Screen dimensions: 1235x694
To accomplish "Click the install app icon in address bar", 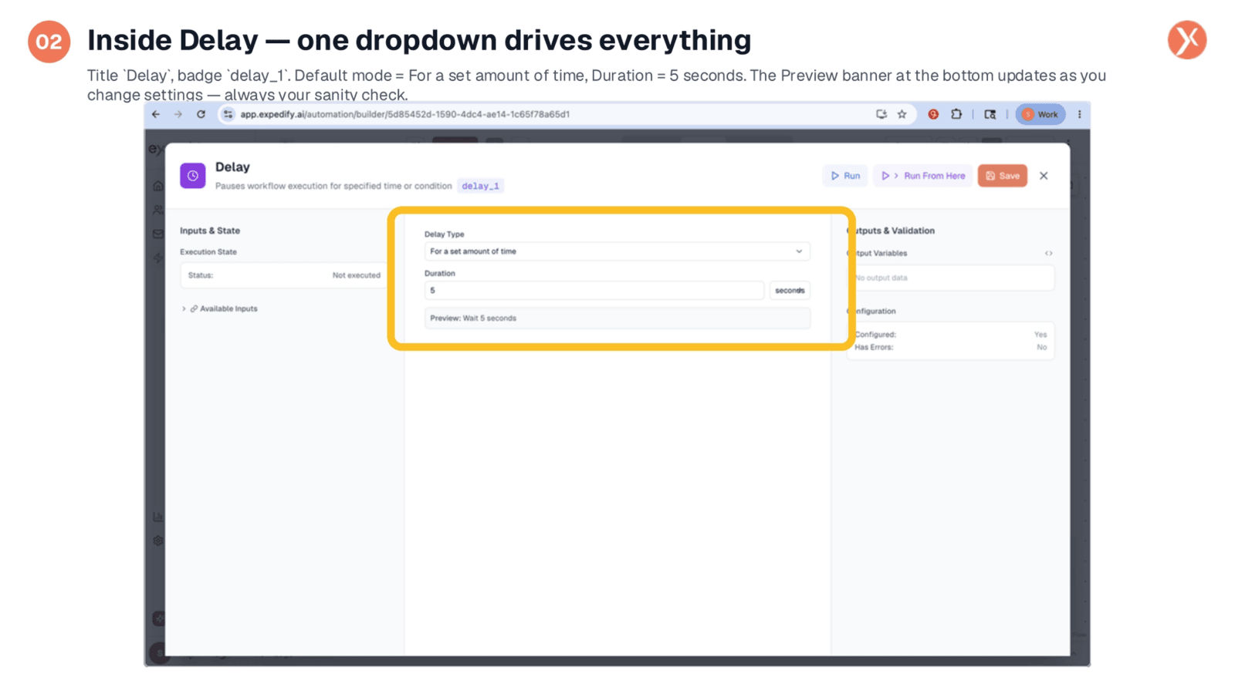I will pos(881,114).
